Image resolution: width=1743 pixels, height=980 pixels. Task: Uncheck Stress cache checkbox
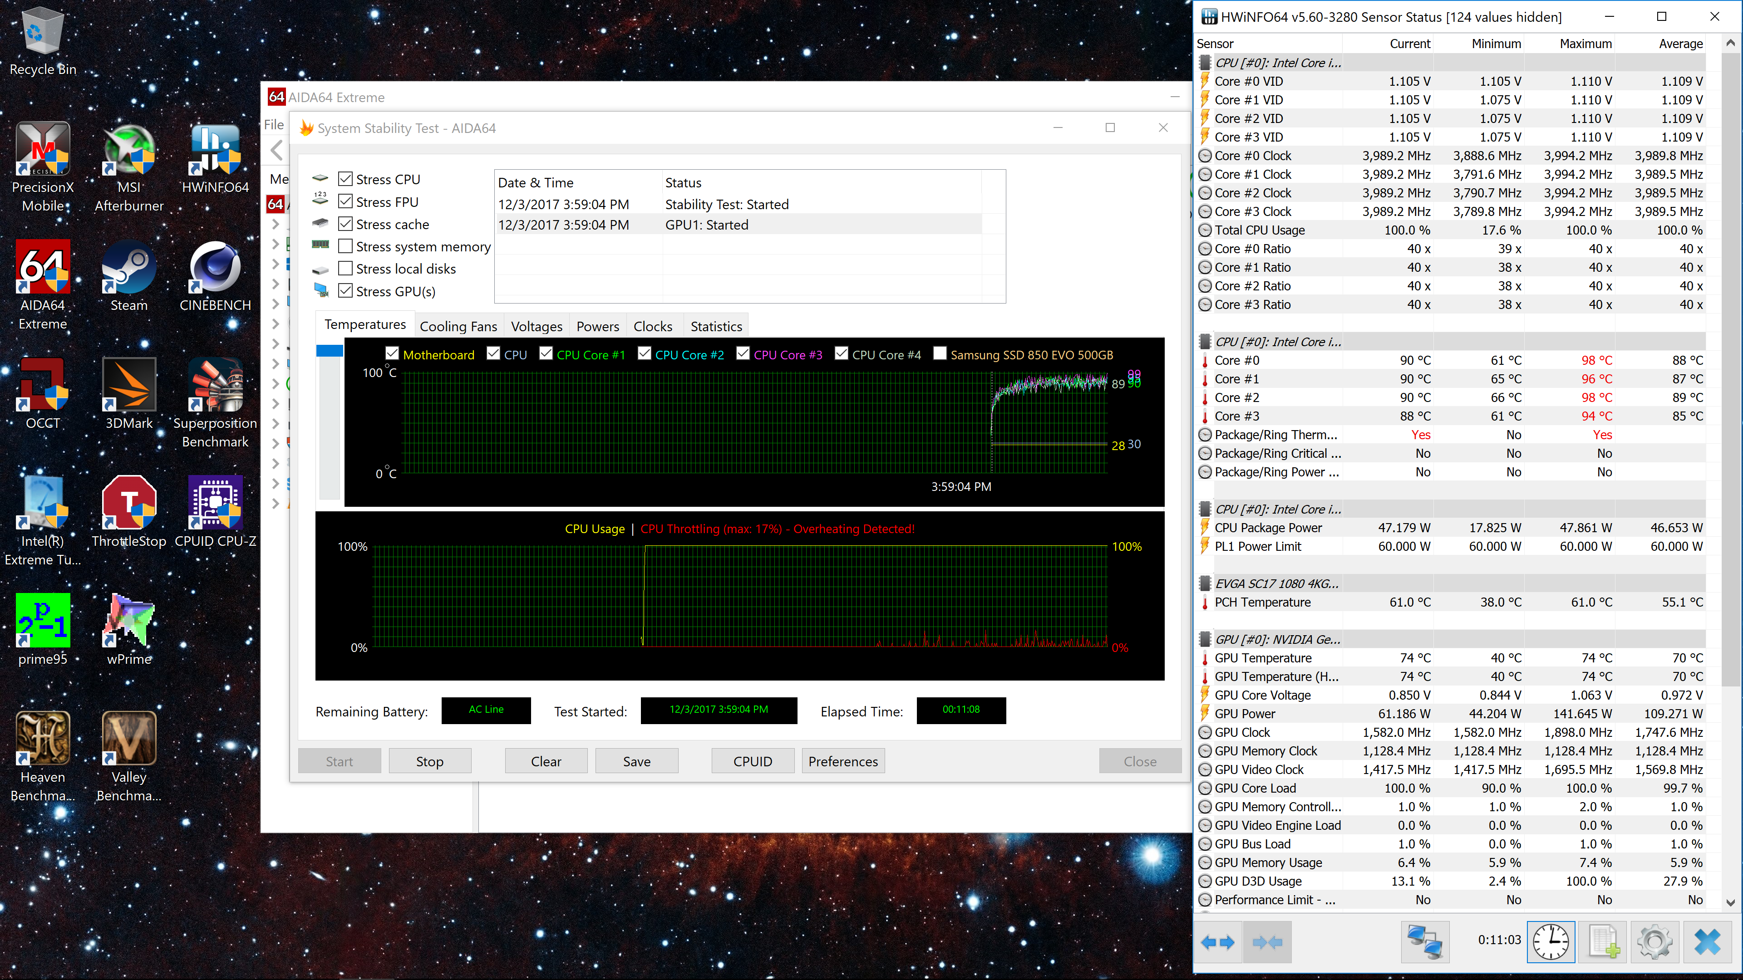[345, 224]
